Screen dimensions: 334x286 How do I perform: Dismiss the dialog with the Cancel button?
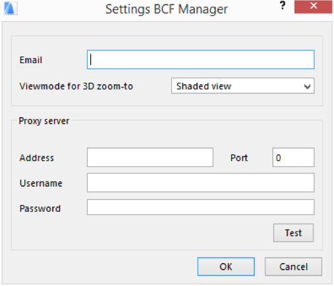(x=293, y=266)
